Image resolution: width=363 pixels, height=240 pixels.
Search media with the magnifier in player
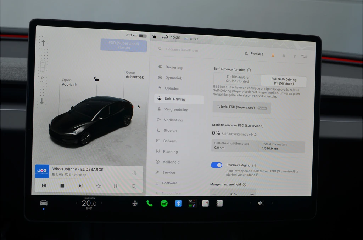[134, 186]
